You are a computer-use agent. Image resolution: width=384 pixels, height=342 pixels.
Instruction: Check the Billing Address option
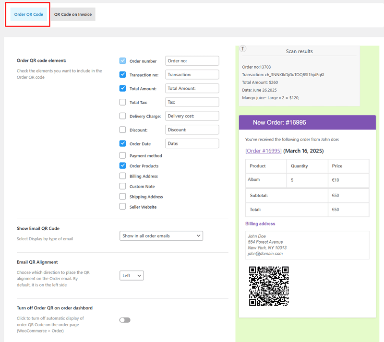tap(123, 176)
